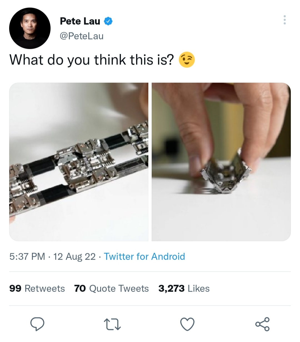Tap the retweet arrows icon
Image resolution: width=300 pixels, height=342 pixels.
pyautogui.click(x=112, y=324)
